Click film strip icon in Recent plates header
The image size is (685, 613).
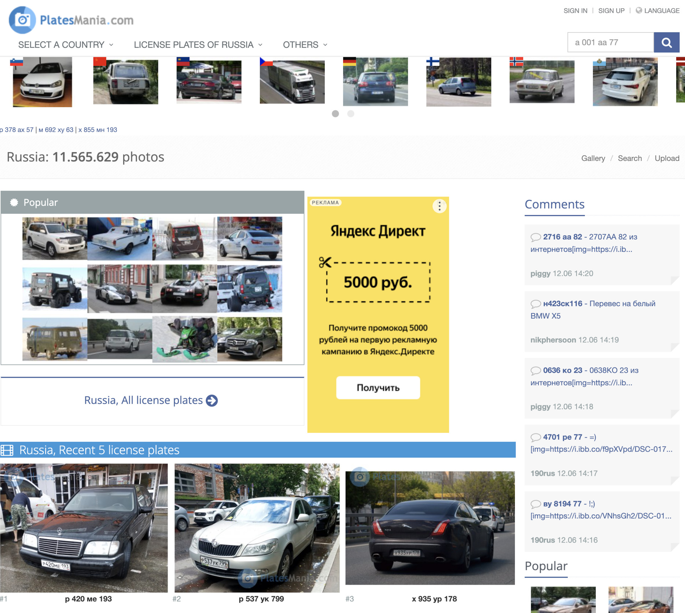[x=7, y=450]
